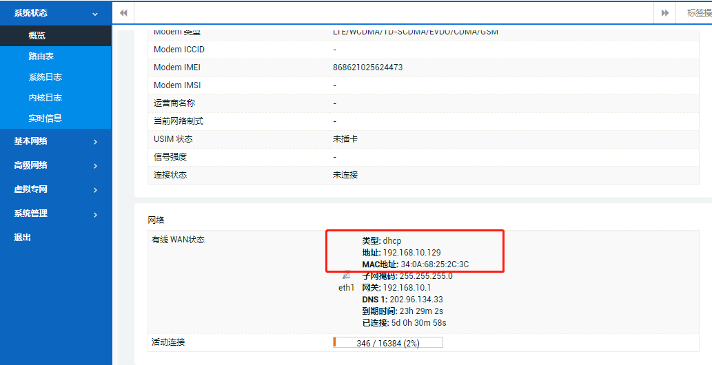Expand the 高级网络 menu chevron

coord(95,165)
